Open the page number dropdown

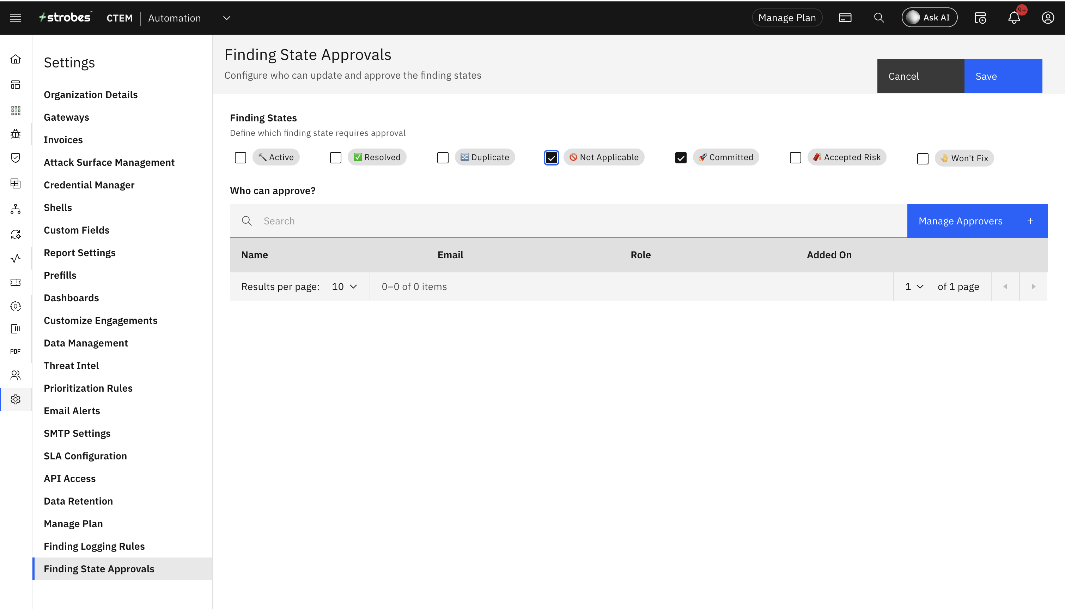[x=914, y=287]
